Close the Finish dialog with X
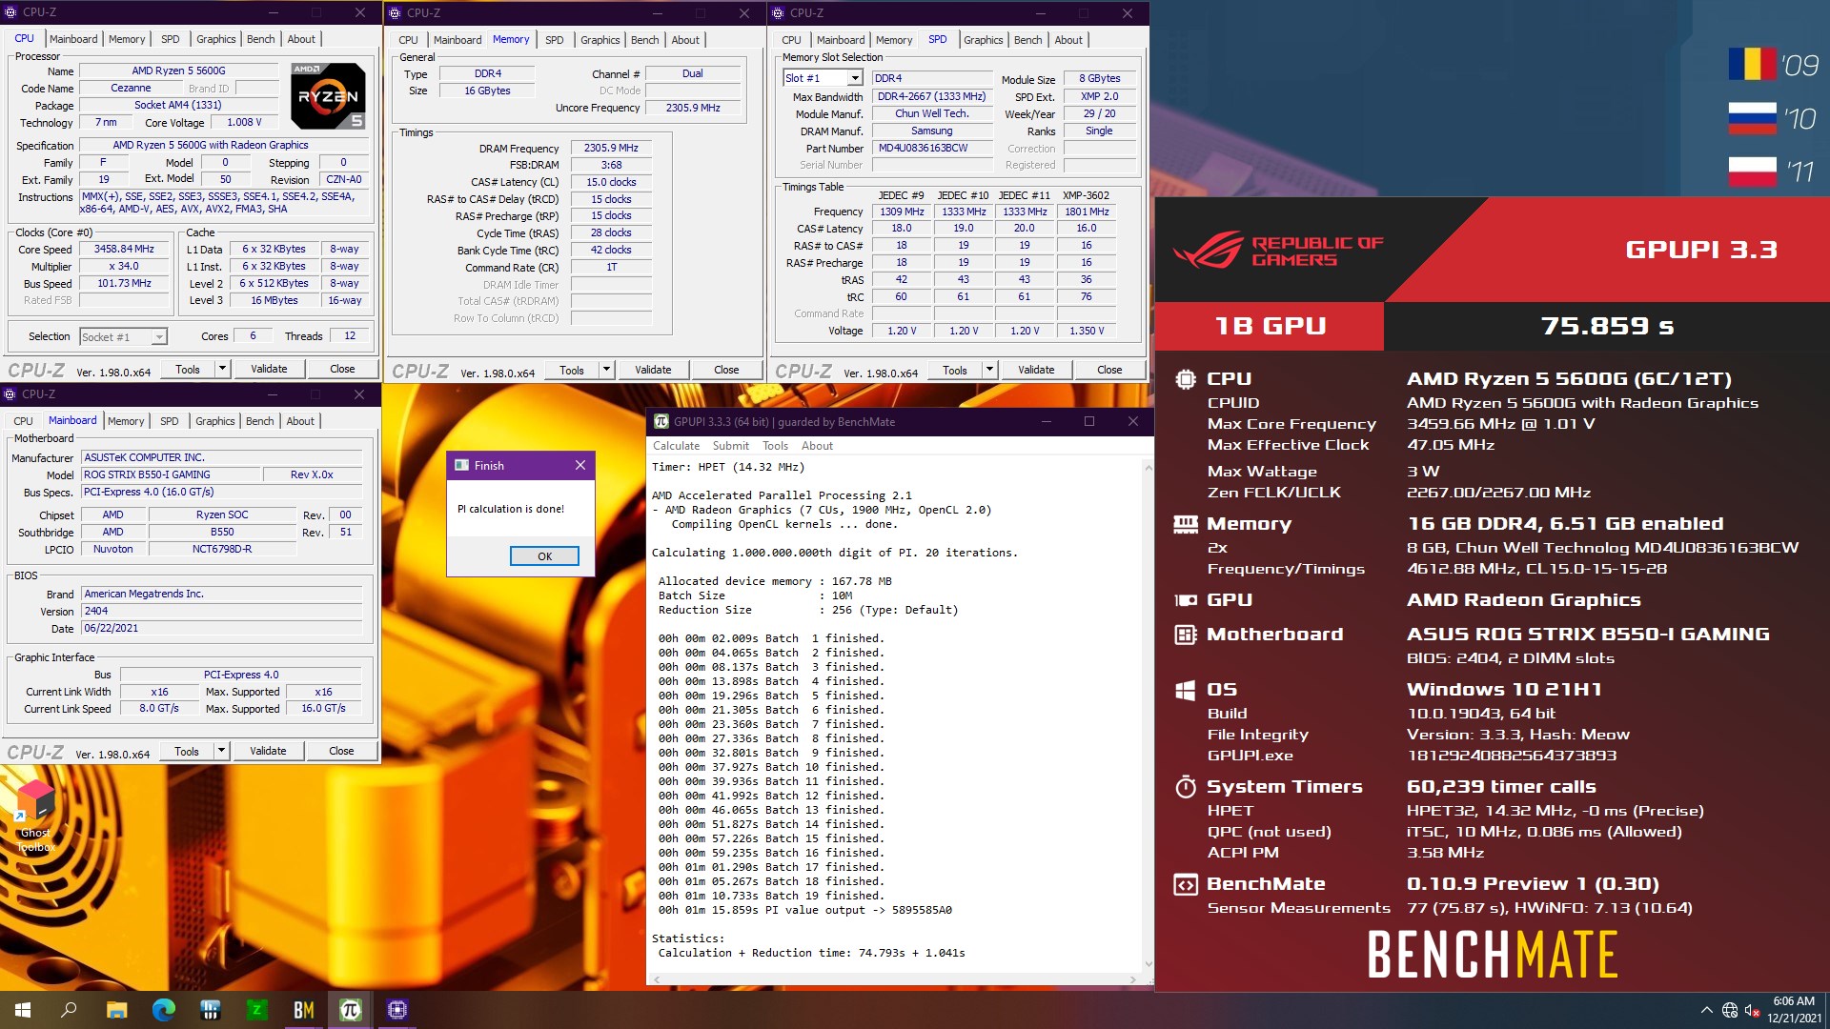1830x1029 pixels. [x=579, y=465]
